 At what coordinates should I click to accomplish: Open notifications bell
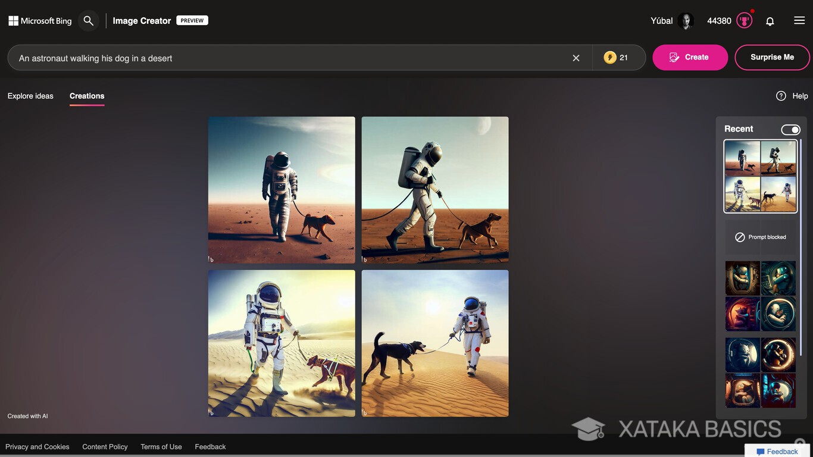[770, 21]
